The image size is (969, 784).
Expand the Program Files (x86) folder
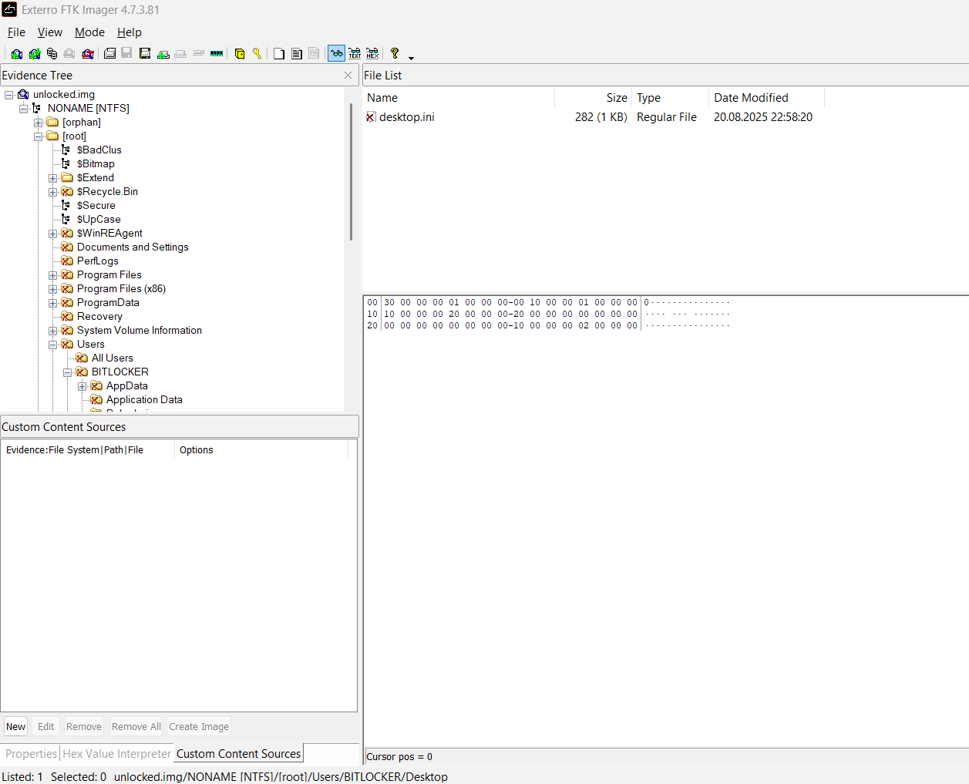(x=52, y=289)
